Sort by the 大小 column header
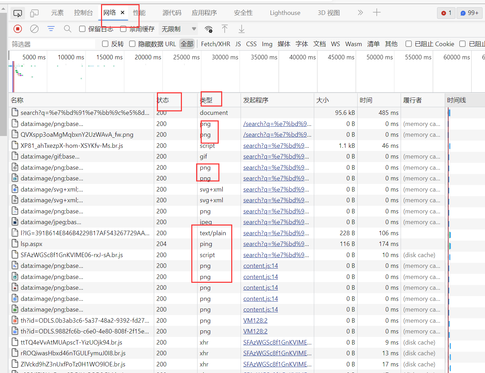Viewport: 485px width, 373px height. [335, 100]
